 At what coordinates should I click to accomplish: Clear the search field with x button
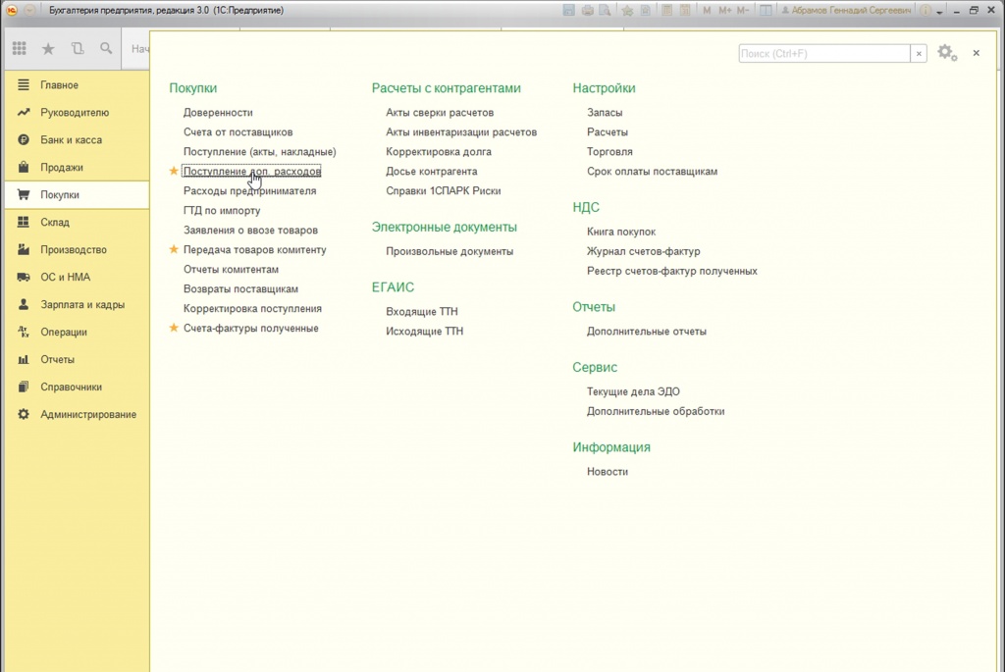(919, 54)
